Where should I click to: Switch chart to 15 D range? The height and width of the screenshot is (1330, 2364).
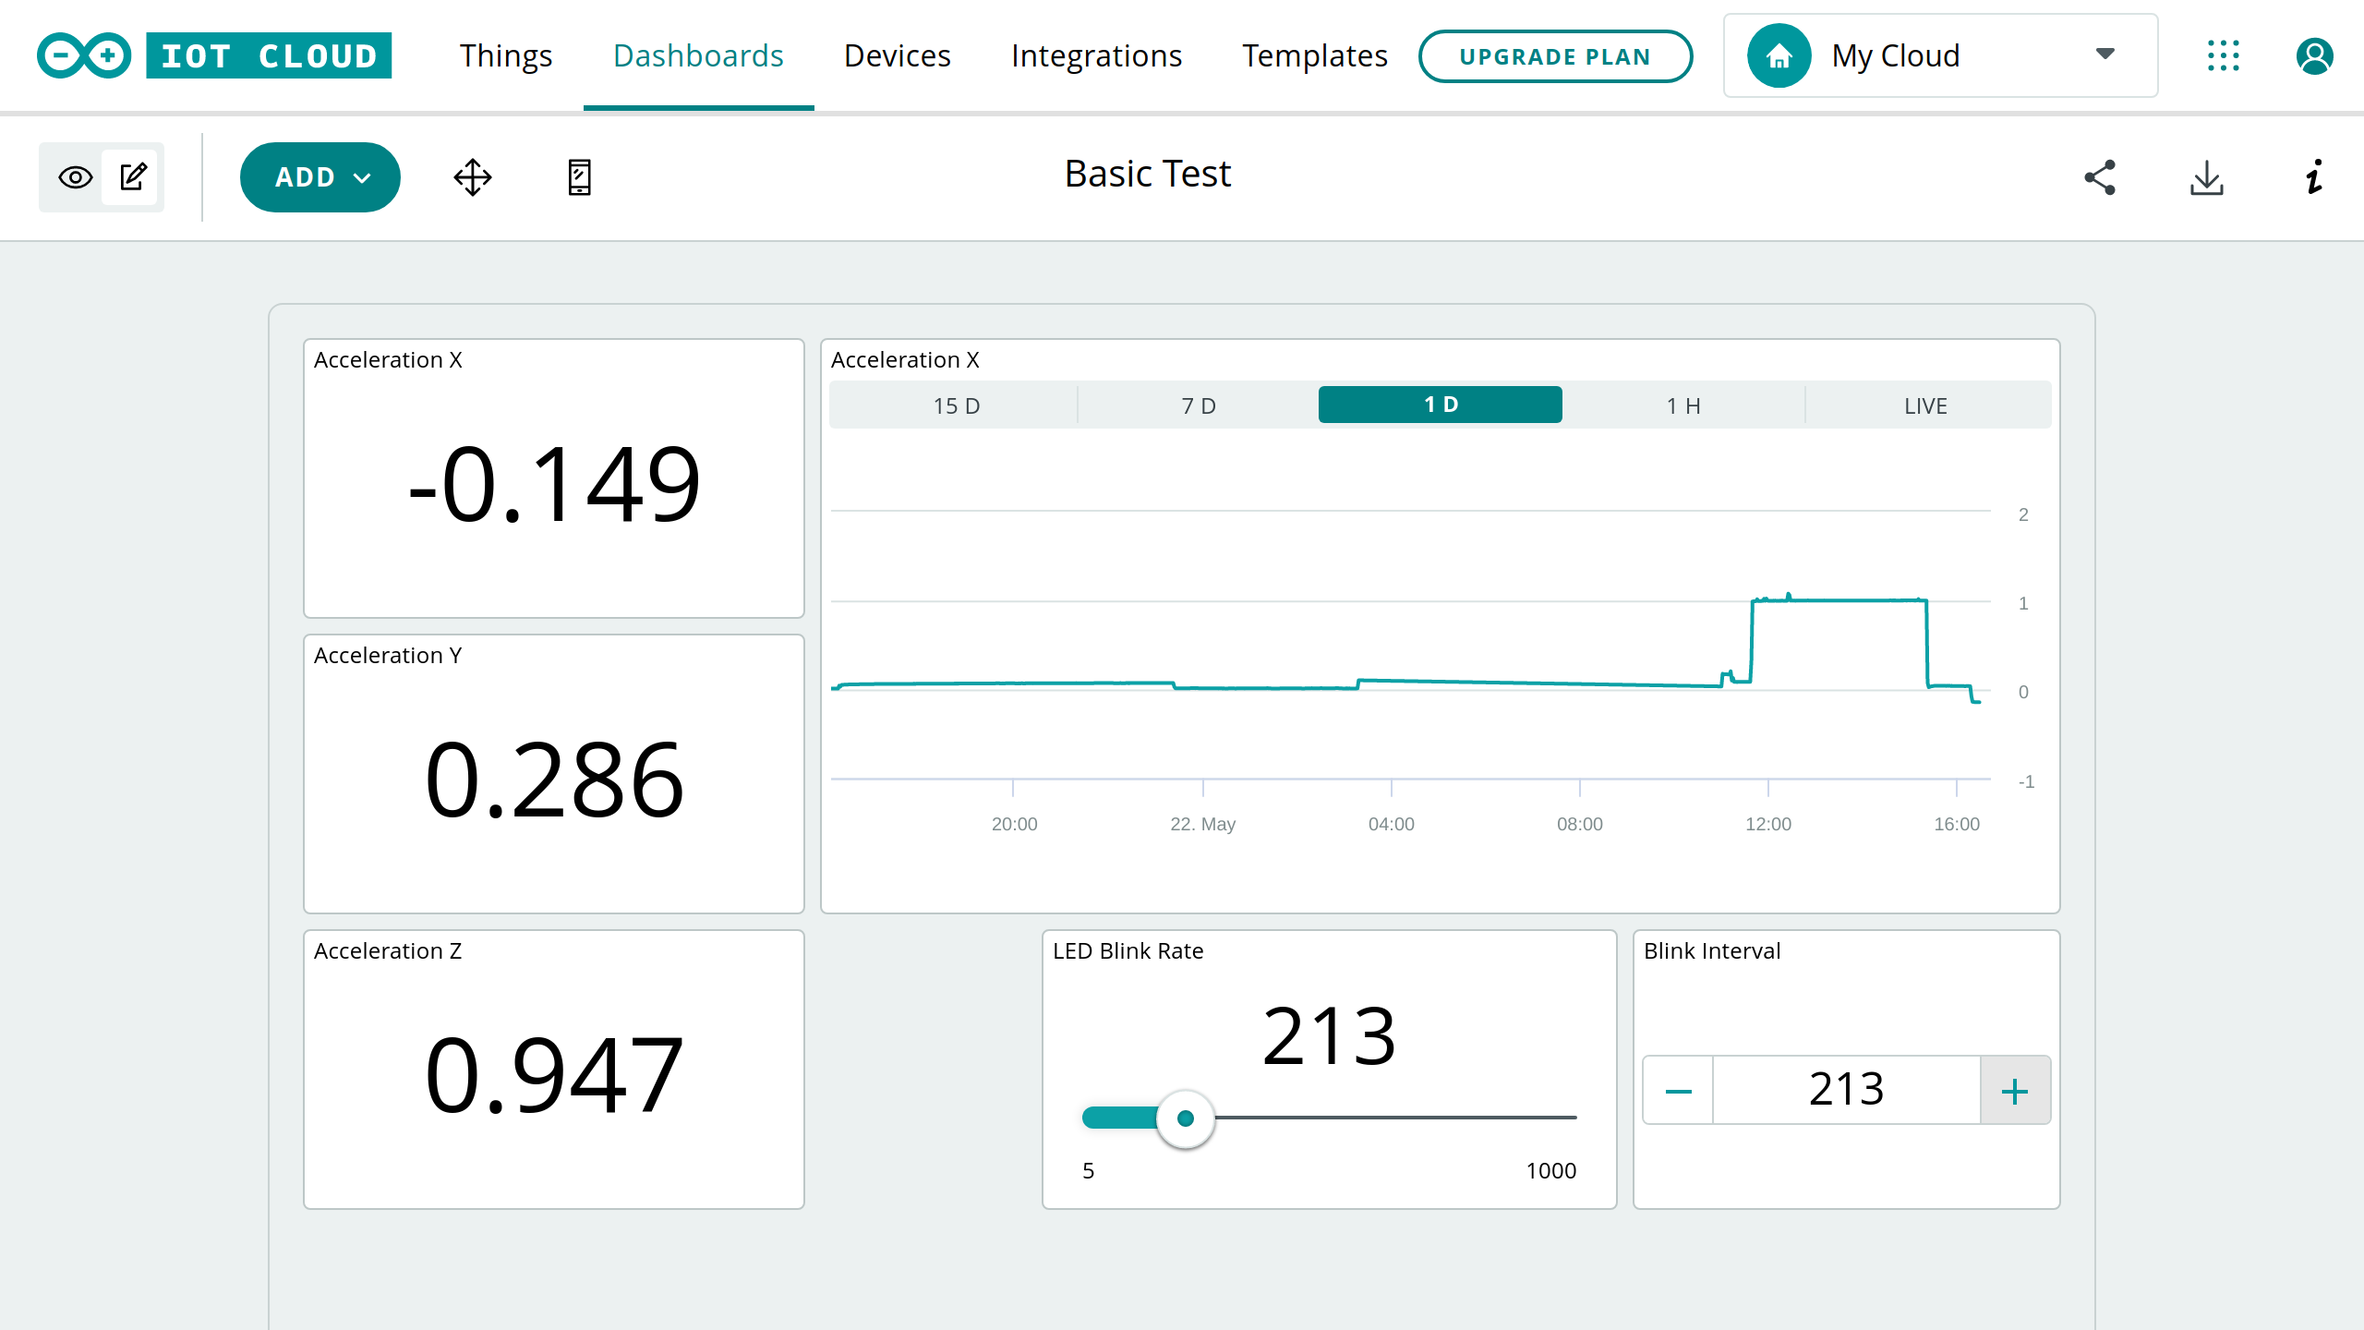point(957,405)
